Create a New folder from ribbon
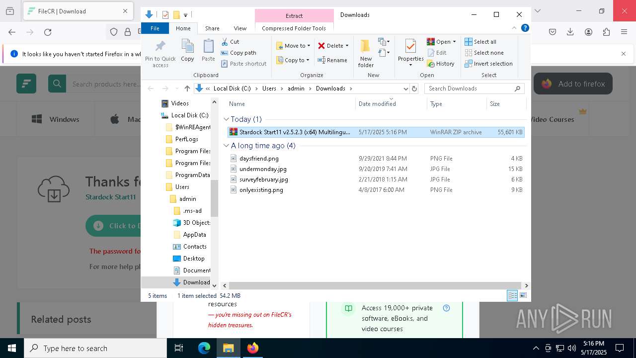 (366, 53)
